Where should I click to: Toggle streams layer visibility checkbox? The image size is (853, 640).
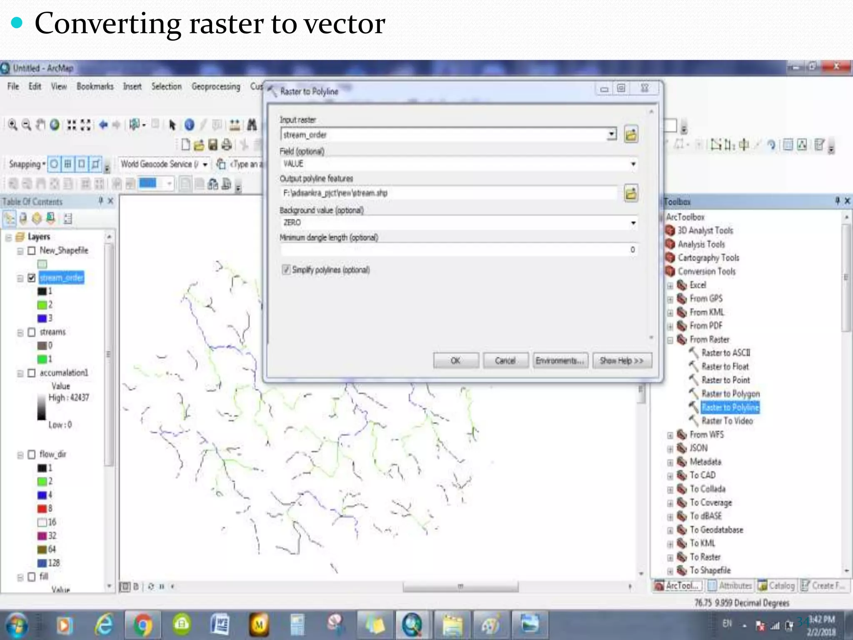pos(31,332)
